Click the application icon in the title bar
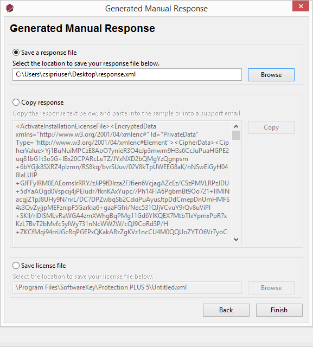Image resolution: width=313 pixels, height=347 pixels. (x=10, y=9)
